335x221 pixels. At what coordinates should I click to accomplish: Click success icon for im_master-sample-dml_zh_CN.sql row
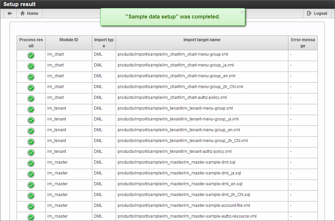tap(31, 196)
